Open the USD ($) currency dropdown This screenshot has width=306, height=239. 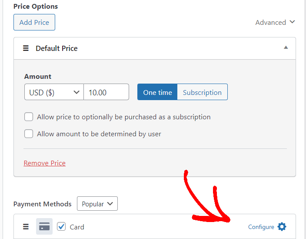tap(54, 92)
